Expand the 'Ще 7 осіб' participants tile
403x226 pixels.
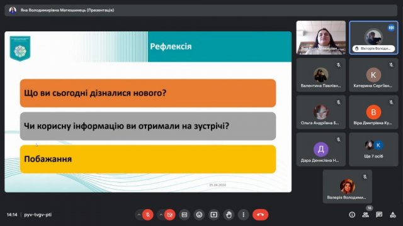tap(373, 149)
